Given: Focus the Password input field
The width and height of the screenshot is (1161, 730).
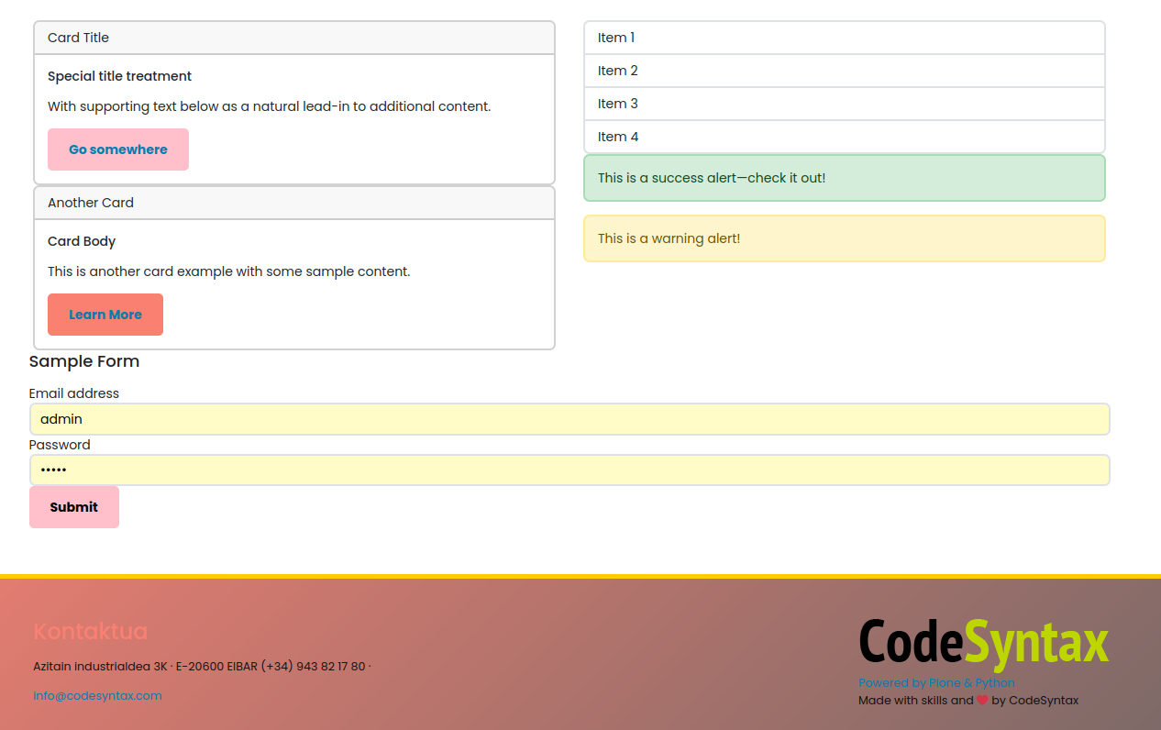Looking at the screenshot, I should click(x=569, y=470).
